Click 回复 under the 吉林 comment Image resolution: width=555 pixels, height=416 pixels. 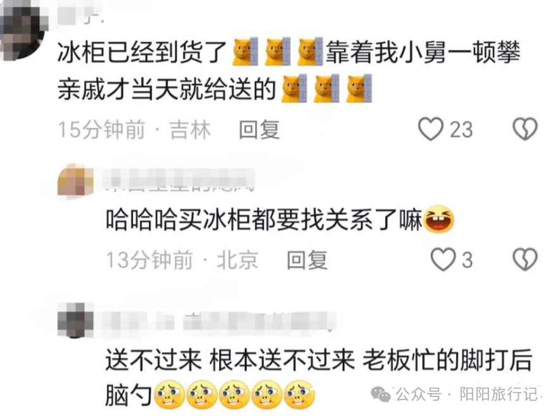point(260,130)
